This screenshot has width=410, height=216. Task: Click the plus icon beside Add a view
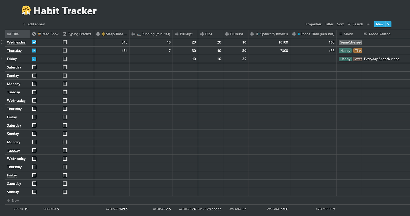pos(24,24)
